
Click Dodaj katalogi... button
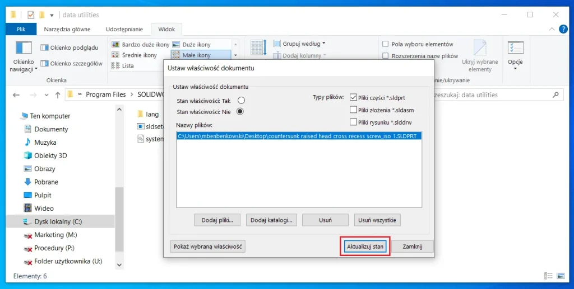coord(271,220)
